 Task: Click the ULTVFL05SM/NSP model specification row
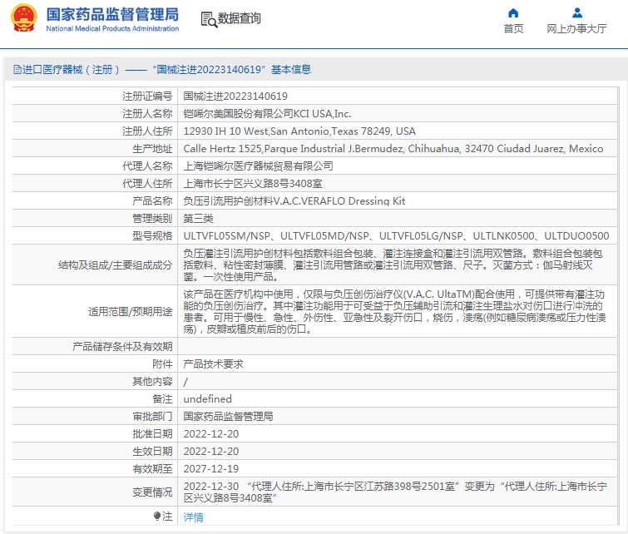(x=395, y=235)
